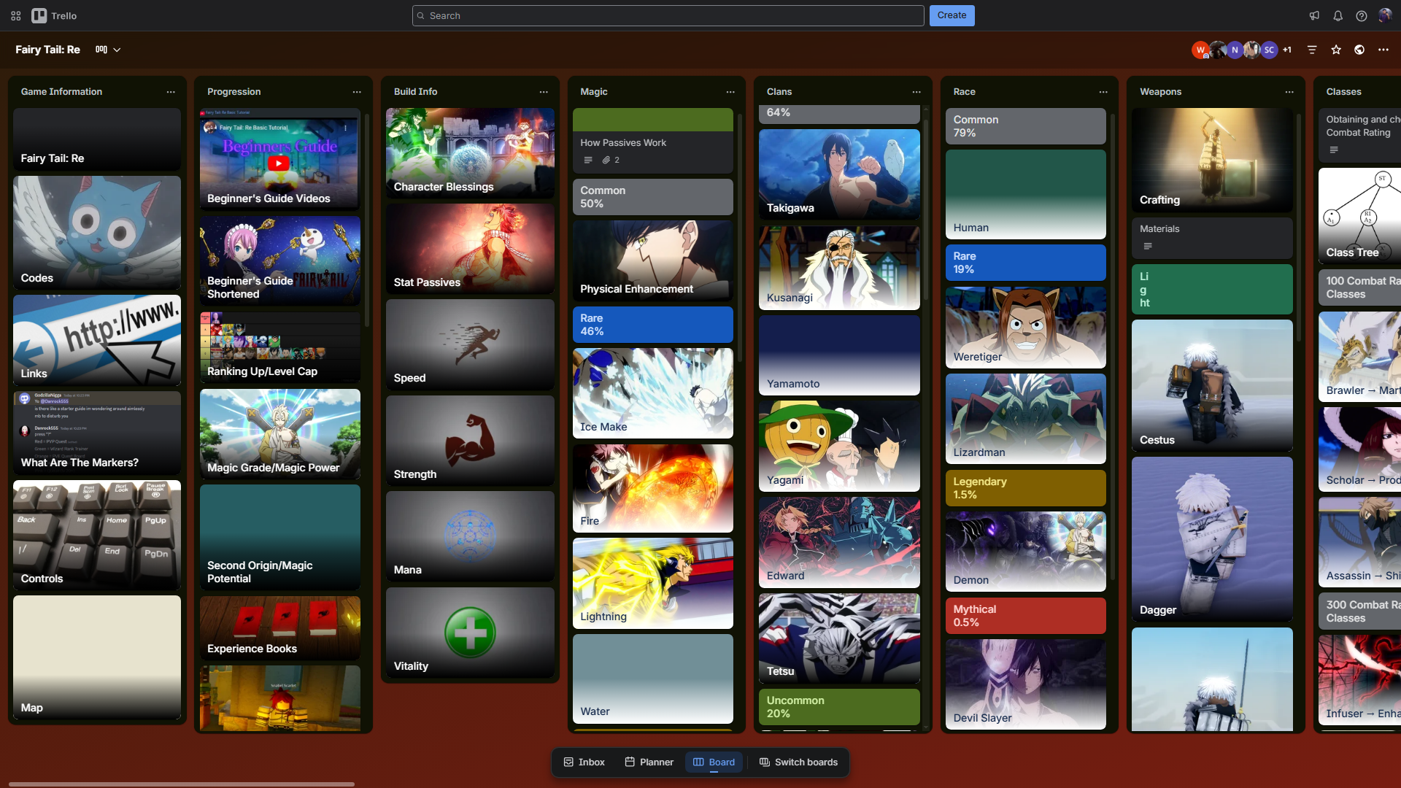Open Switch boards at the bottom
The image size is (1401, 788).
tap(799, 762)
